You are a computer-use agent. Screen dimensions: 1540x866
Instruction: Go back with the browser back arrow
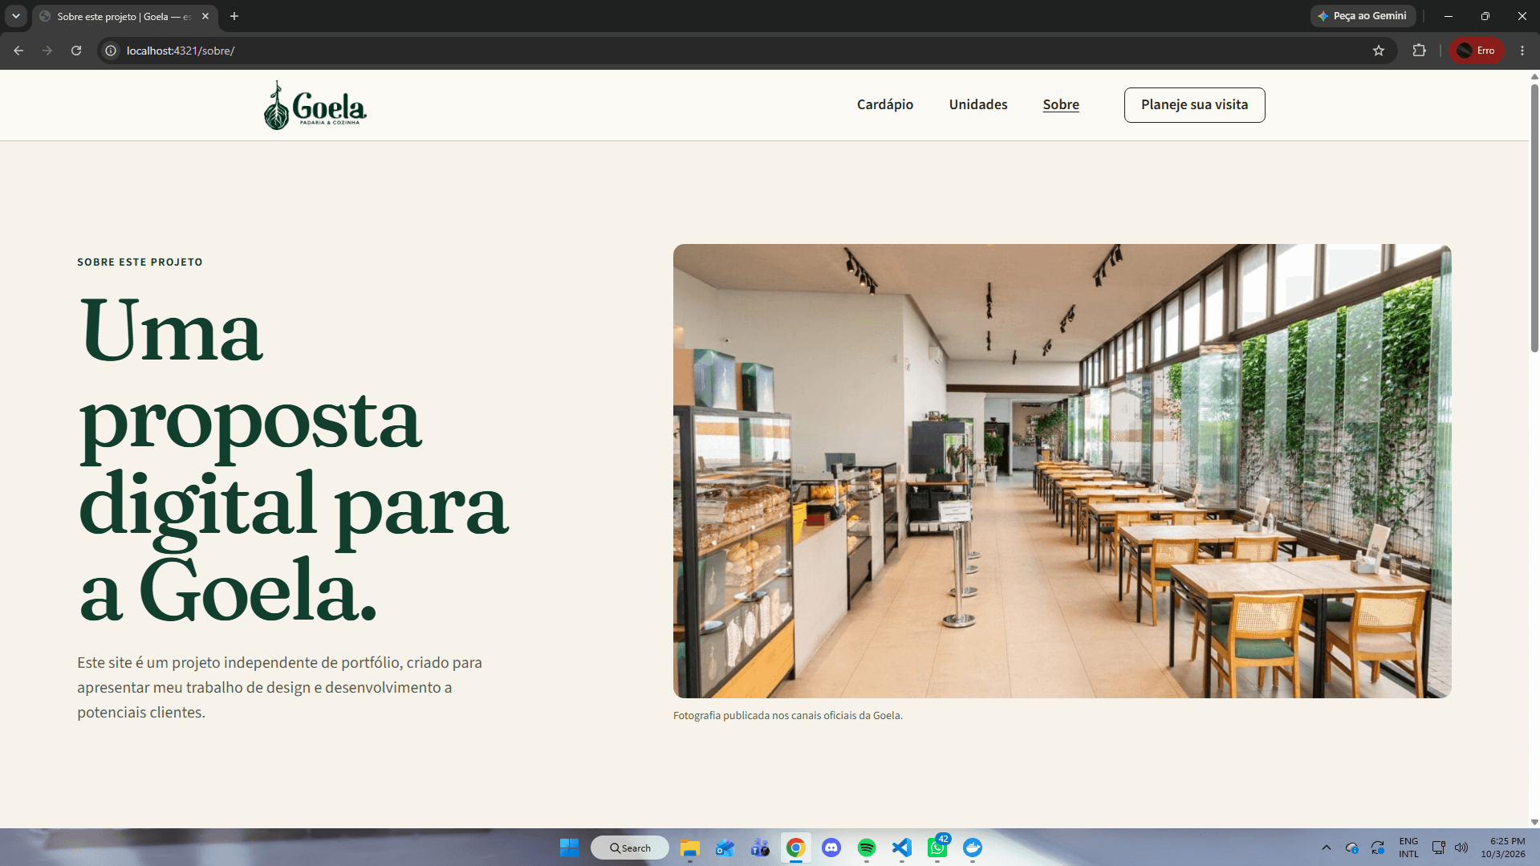point(18,51)
